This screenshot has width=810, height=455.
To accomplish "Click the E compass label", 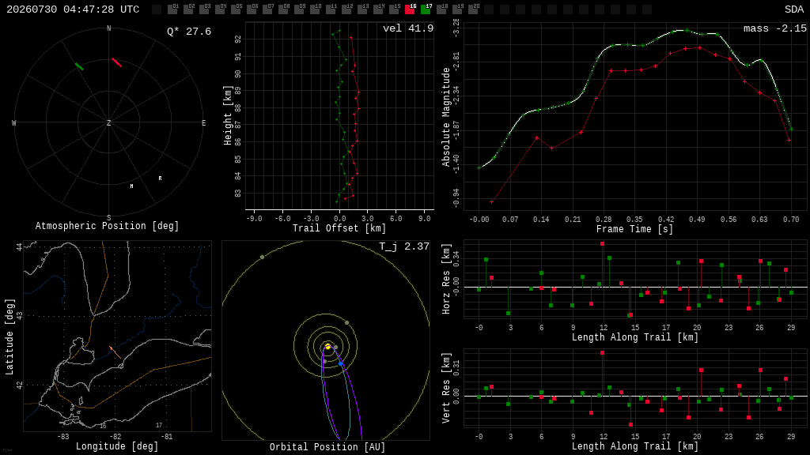I will click(203, 122).
